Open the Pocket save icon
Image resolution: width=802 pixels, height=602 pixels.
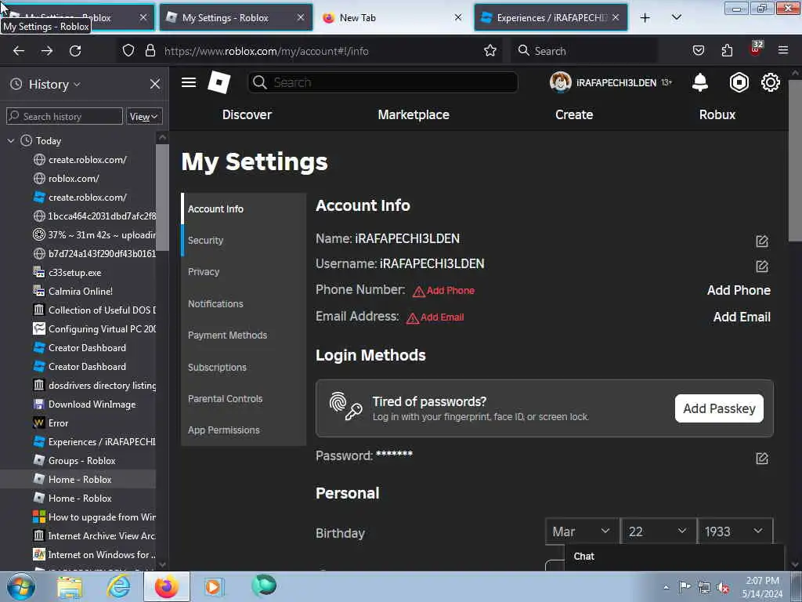tap(698, 51)
